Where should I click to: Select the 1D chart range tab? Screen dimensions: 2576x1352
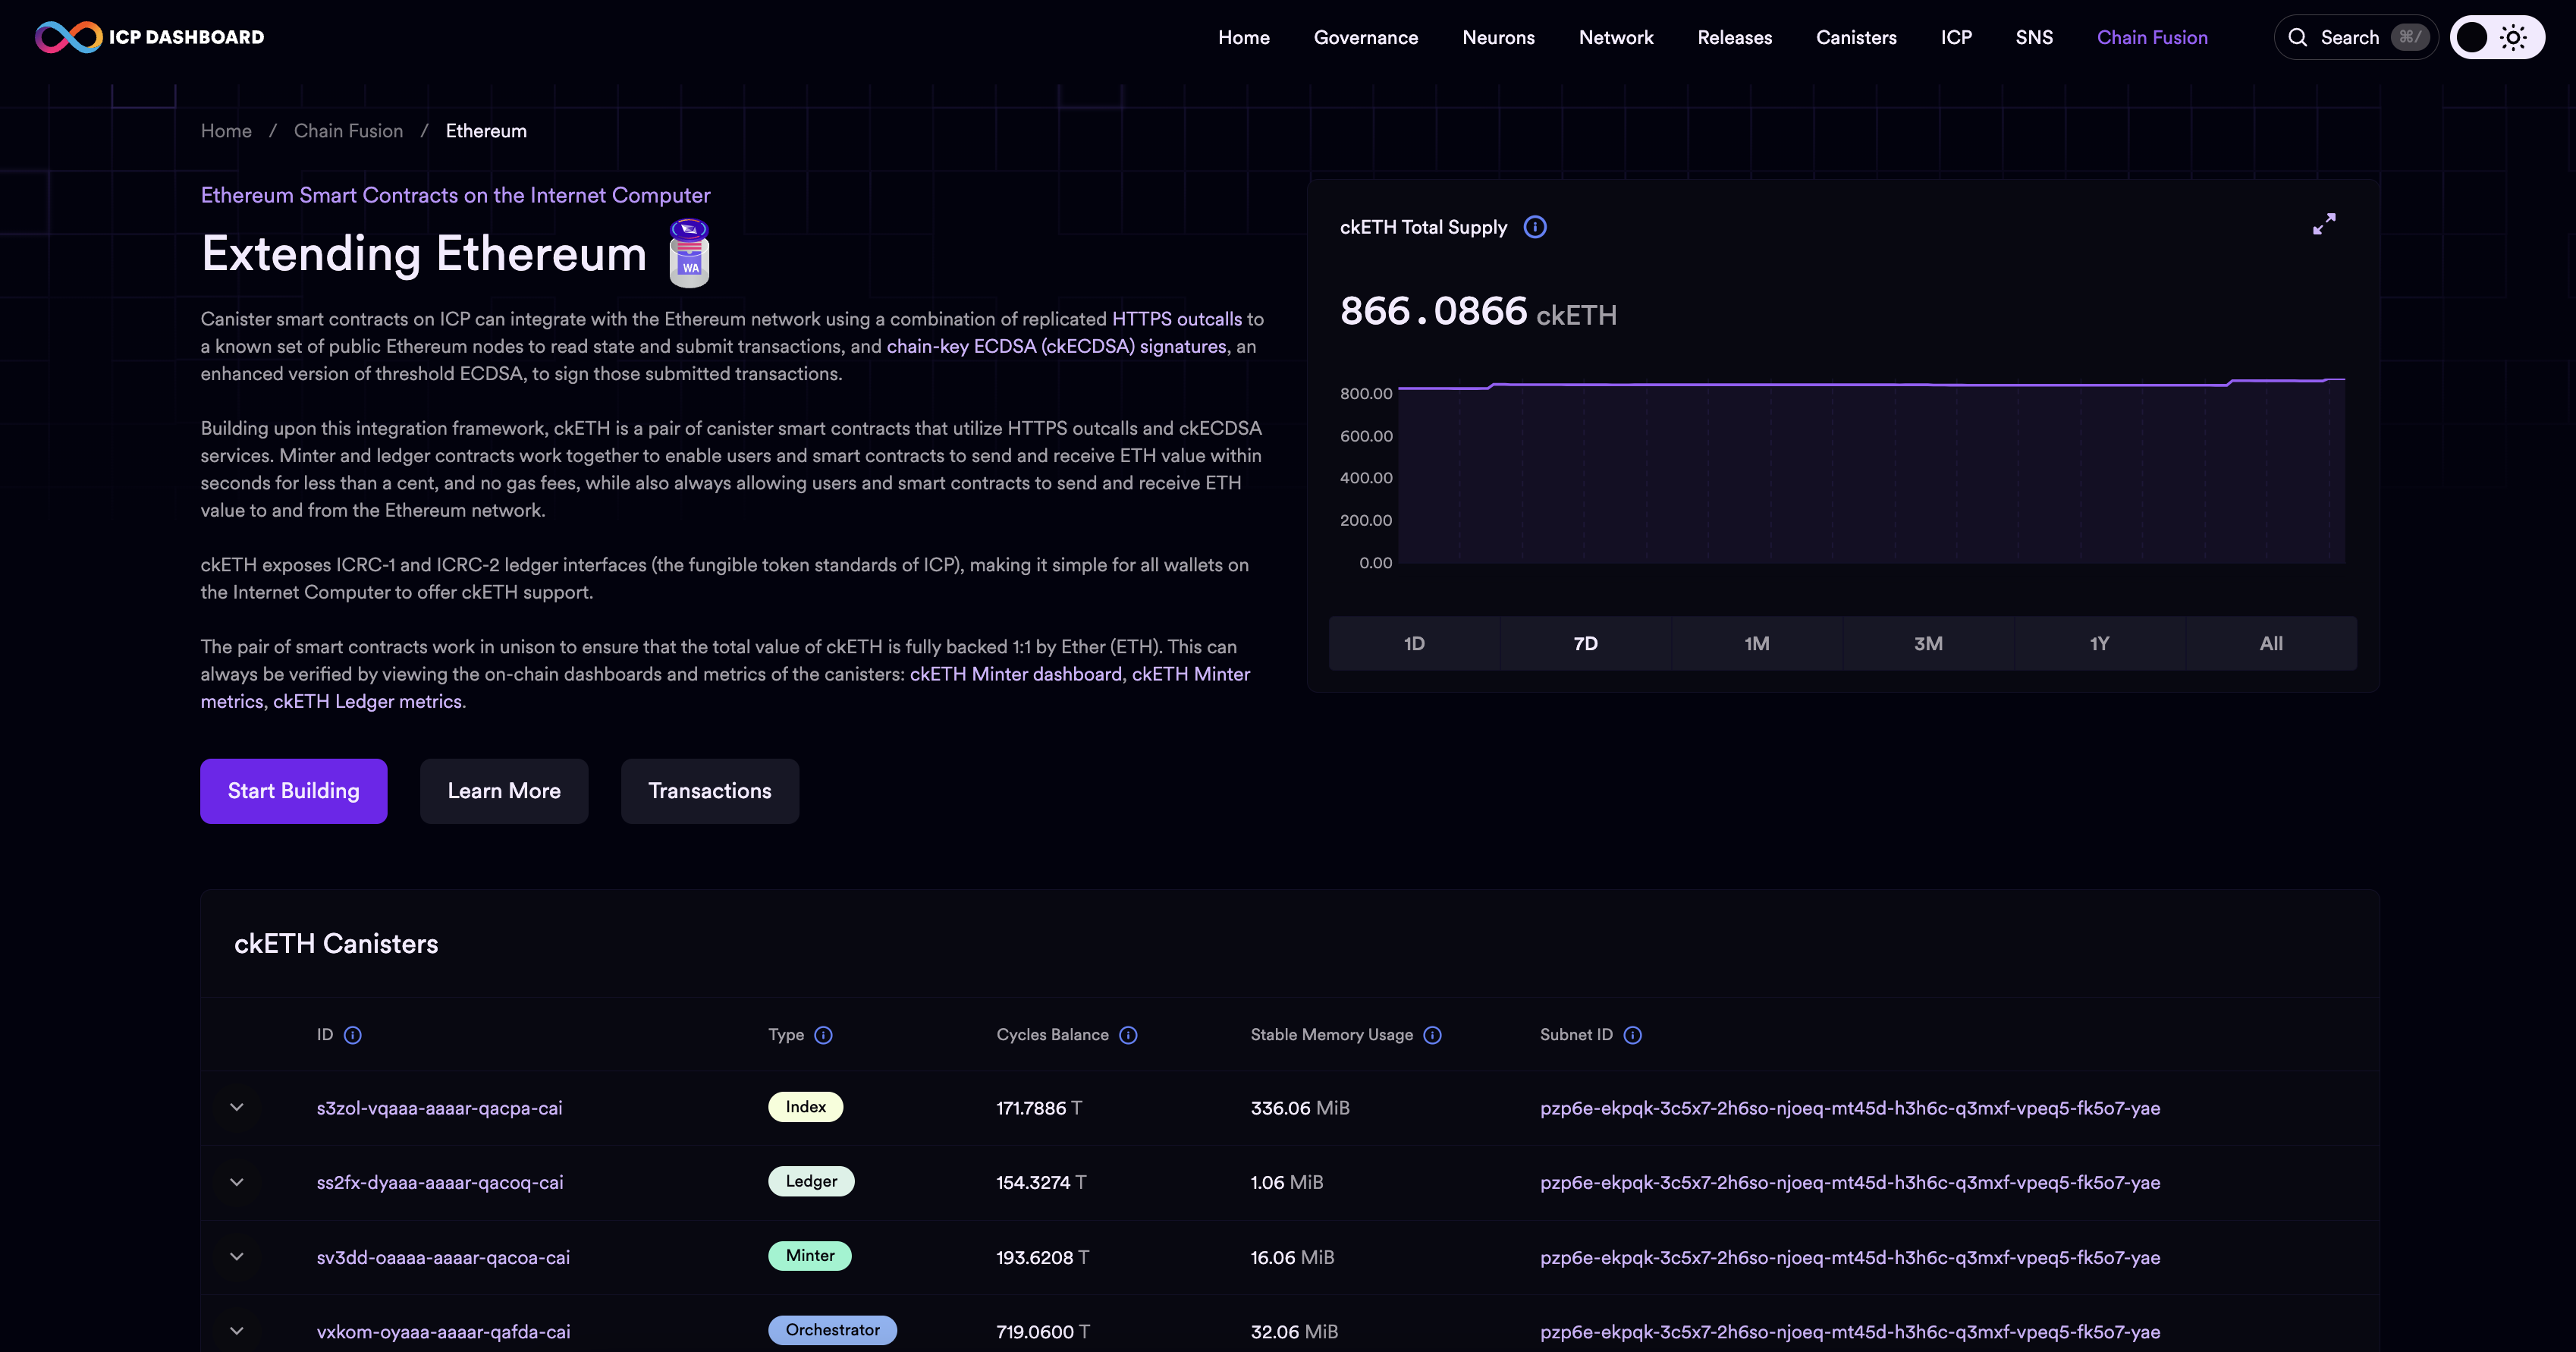(x=1414, y=643)
